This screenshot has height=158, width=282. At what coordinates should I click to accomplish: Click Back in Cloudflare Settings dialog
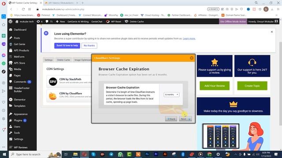[171, 119]
